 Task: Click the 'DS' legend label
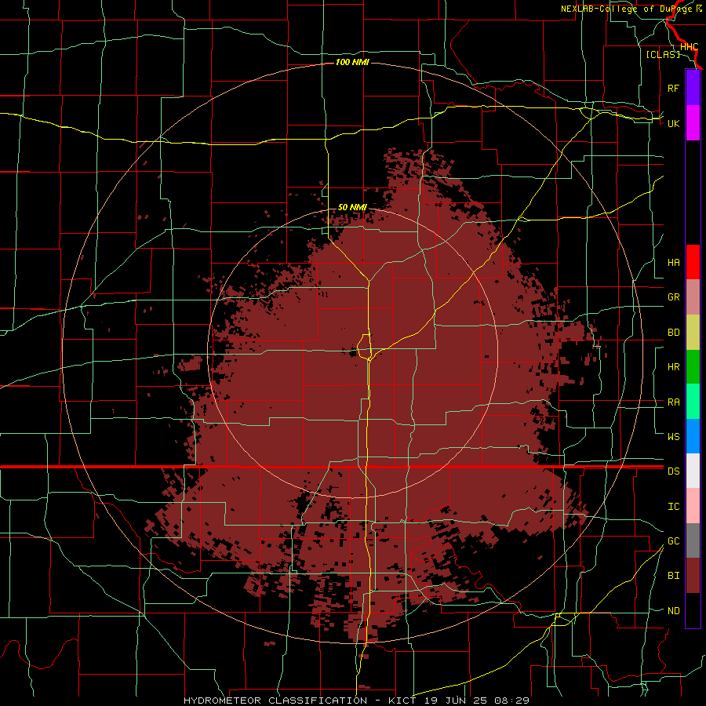click(673, 471)
